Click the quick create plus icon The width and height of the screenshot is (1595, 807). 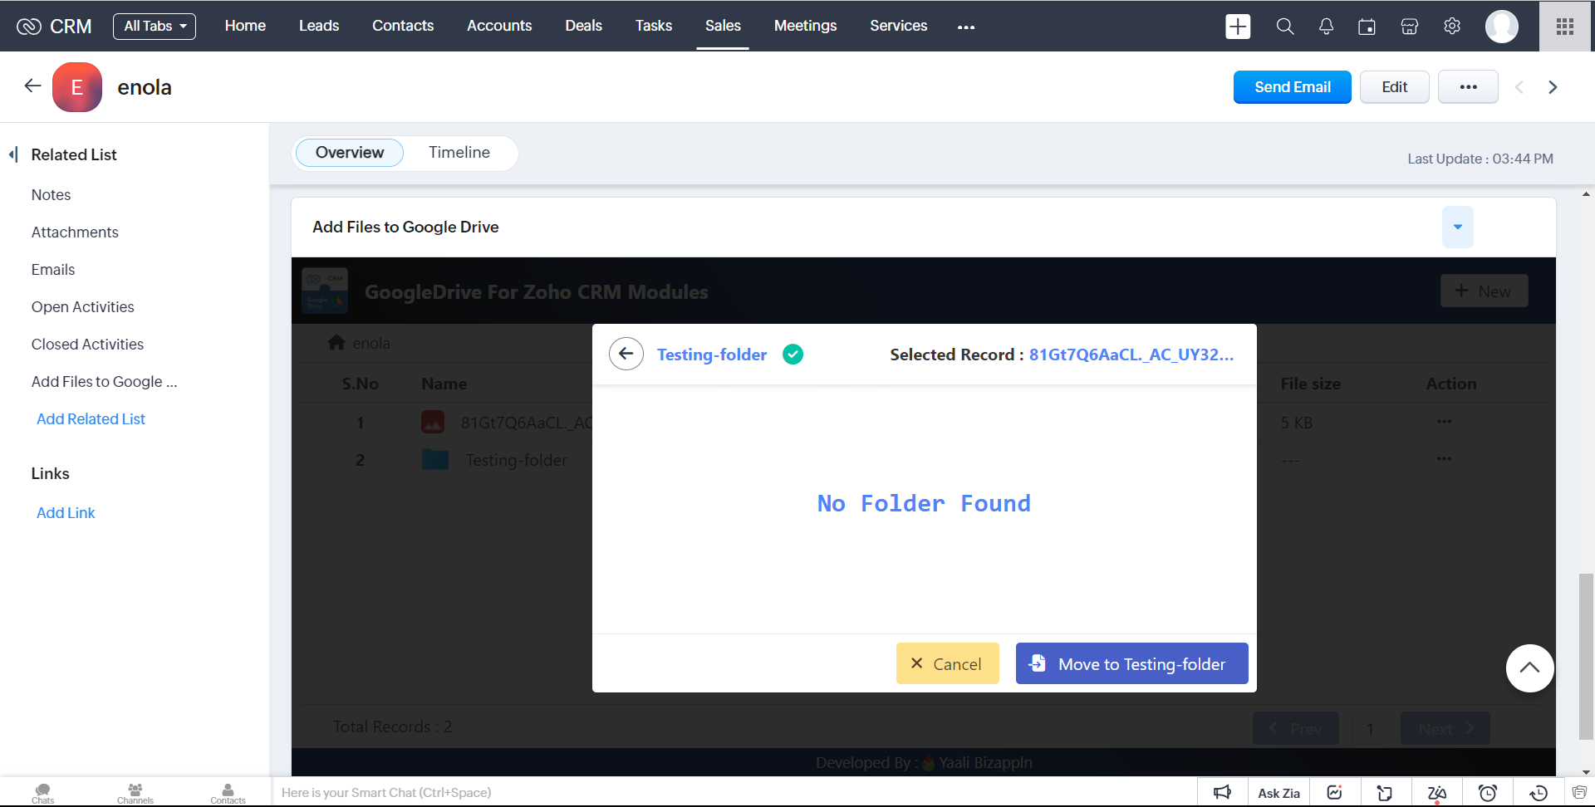(1238, 27)
